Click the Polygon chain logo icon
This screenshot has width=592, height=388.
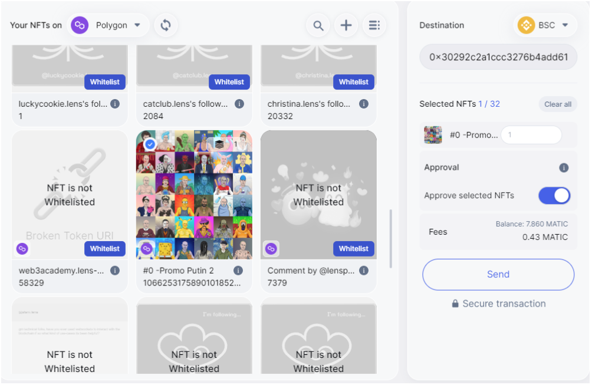click(80, 25)
